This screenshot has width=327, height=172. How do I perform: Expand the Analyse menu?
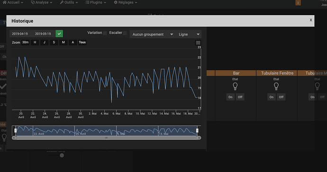pyautogui.click(x=41, y=2)
